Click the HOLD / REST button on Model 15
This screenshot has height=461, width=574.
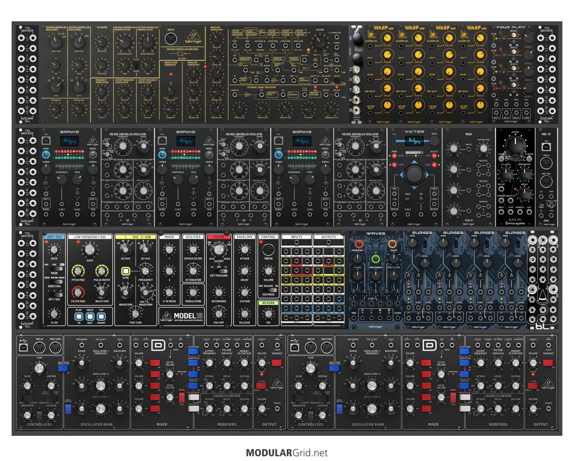pyautogui.click(x=90, y=316)
